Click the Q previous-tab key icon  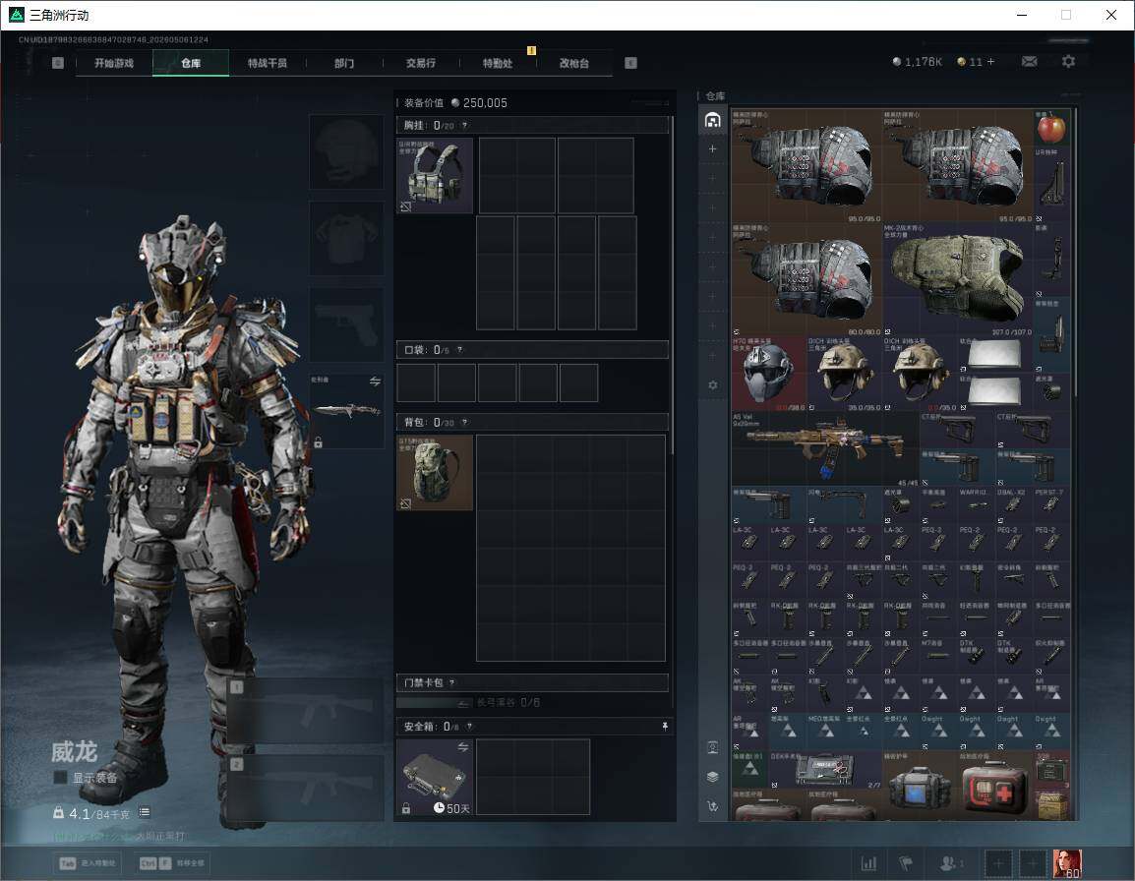[x=58, y=63]
